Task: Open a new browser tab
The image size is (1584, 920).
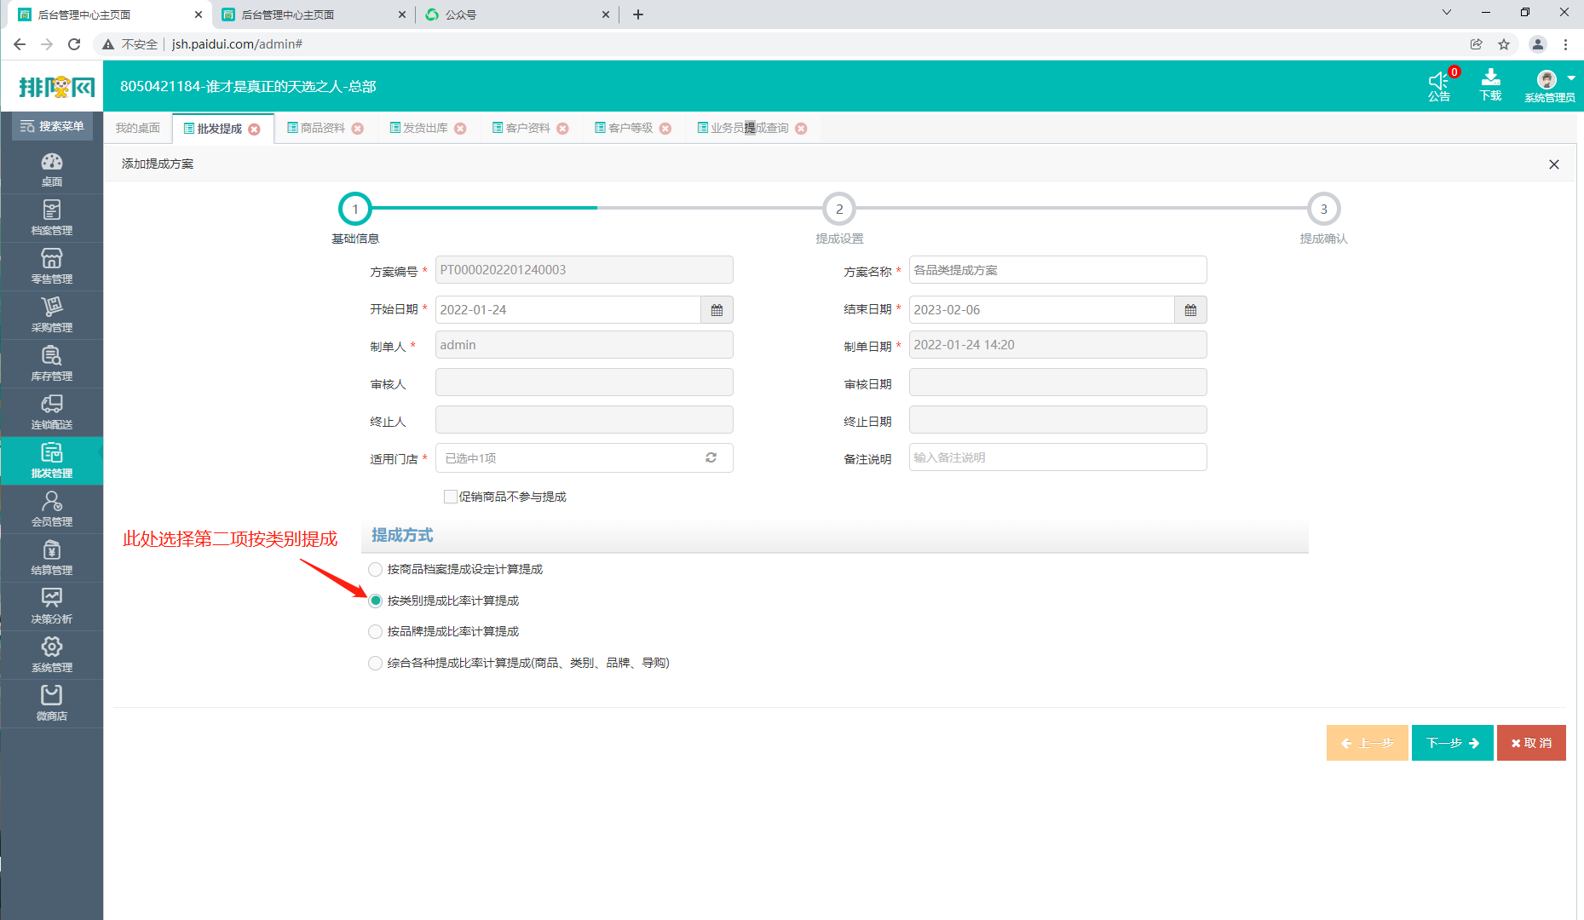Action: 638,14
